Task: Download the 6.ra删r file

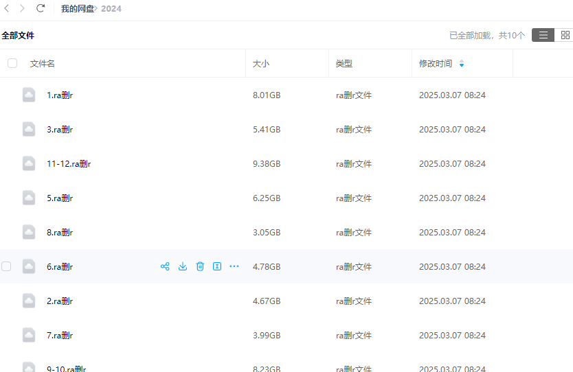Action: 183,266
